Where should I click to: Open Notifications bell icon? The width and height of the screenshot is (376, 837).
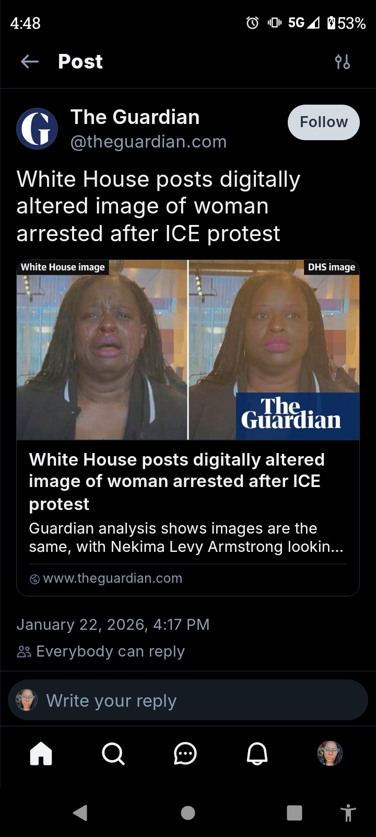pyautogui.click(x=257, y=754)
